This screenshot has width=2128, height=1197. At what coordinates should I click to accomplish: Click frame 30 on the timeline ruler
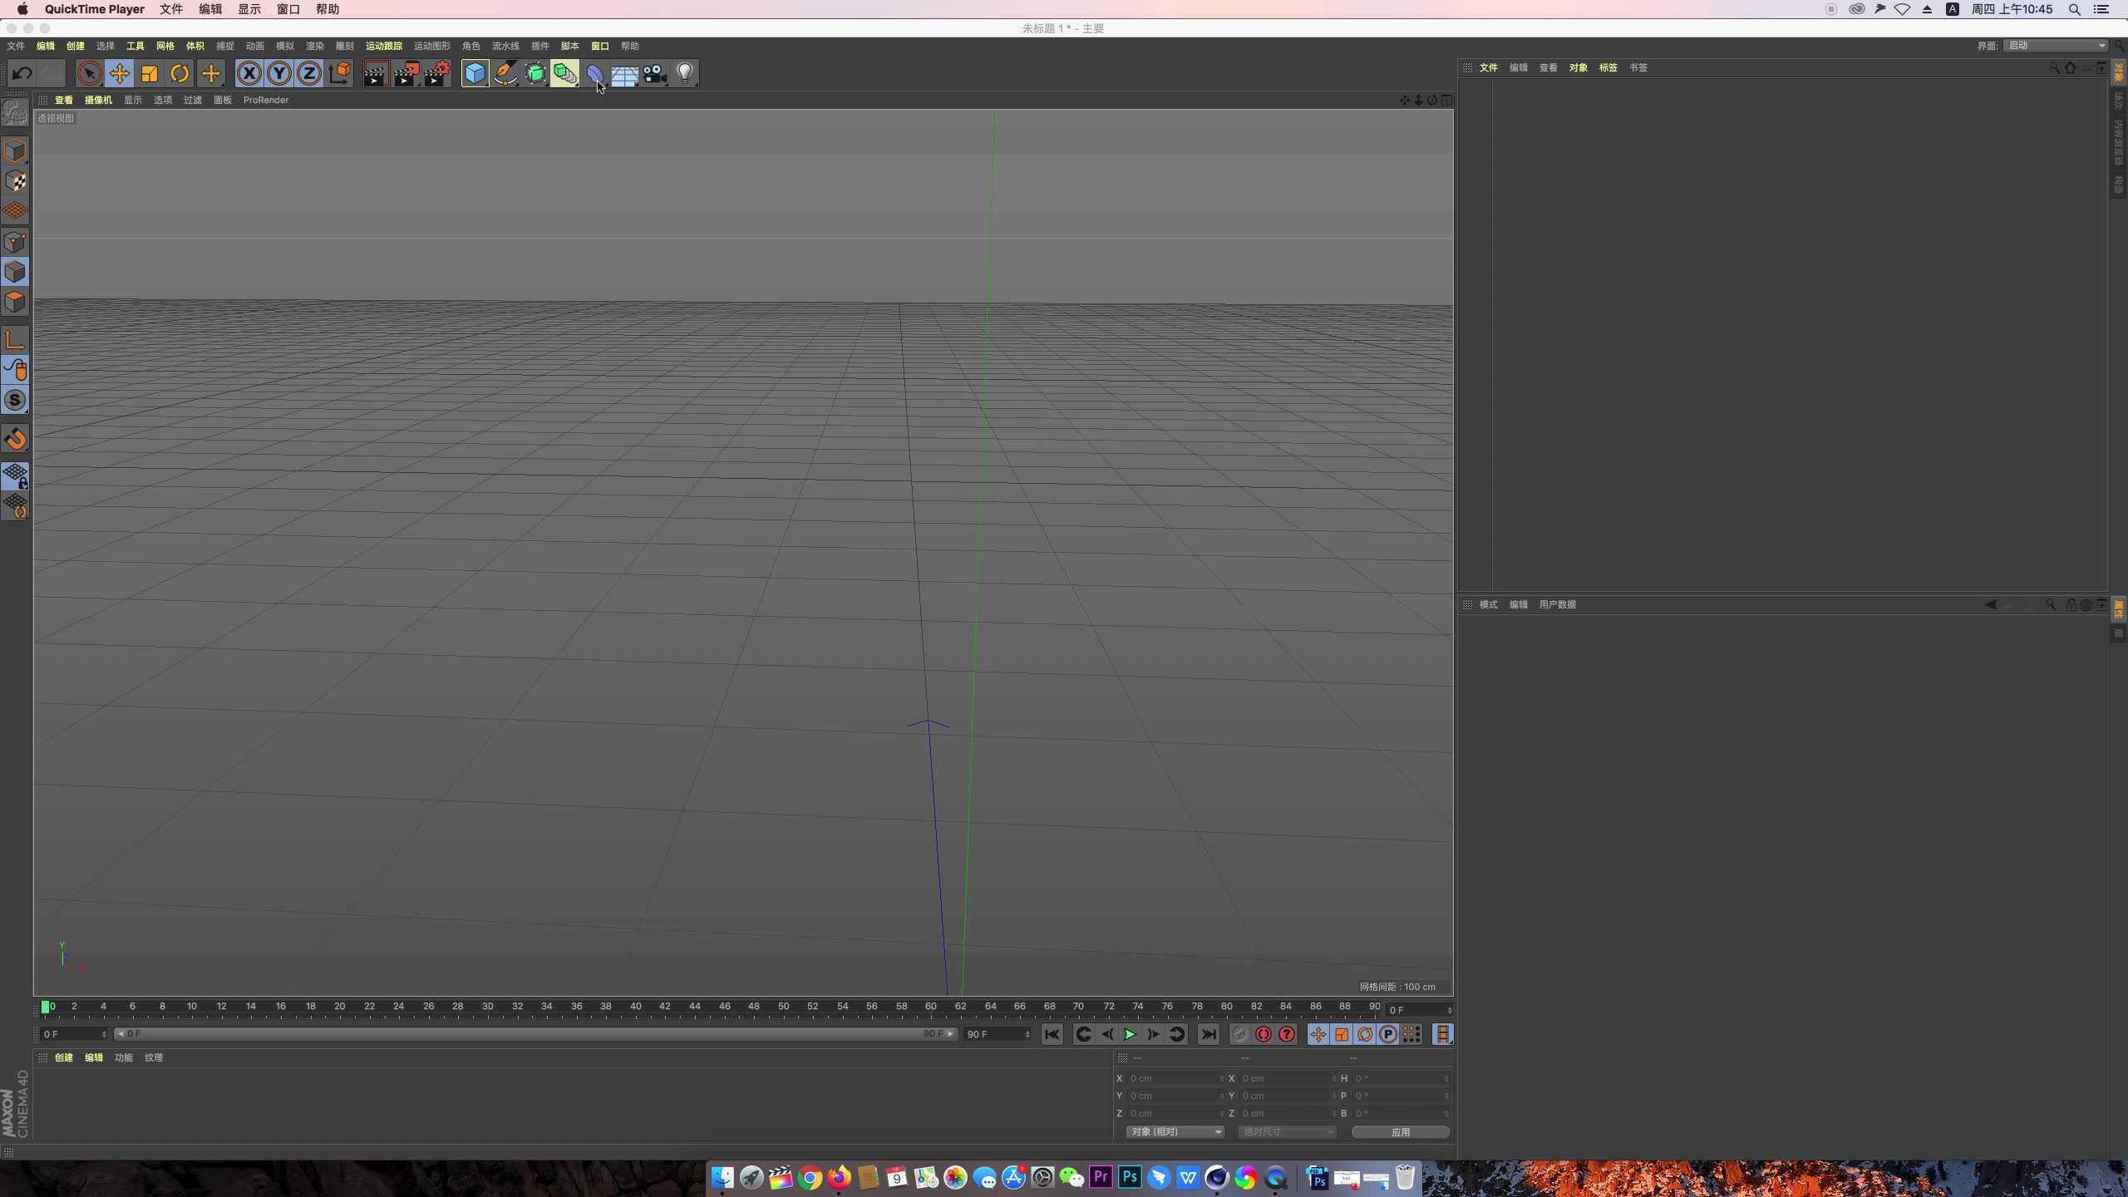488,1007
